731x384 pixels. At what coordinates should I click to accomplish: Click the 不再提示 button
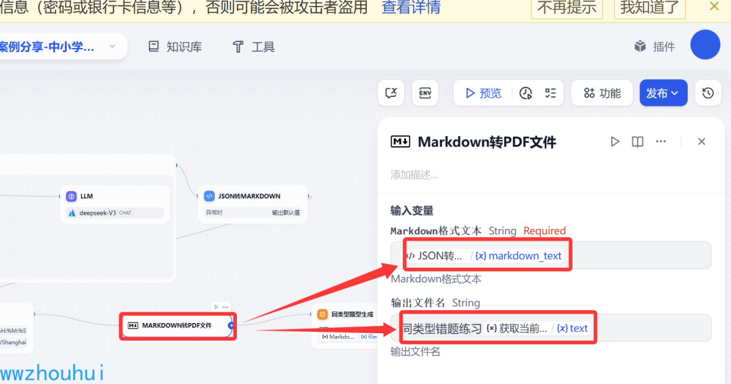tap(567, 7)
